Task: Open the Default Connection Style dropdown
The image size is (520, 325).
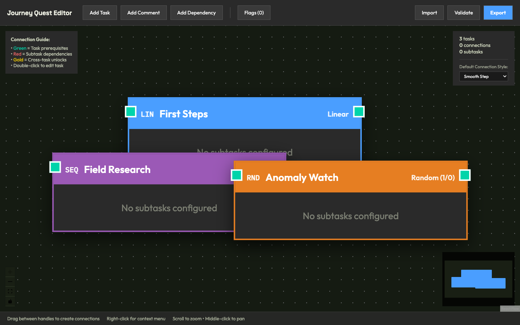Action: (x=484, y=77)
